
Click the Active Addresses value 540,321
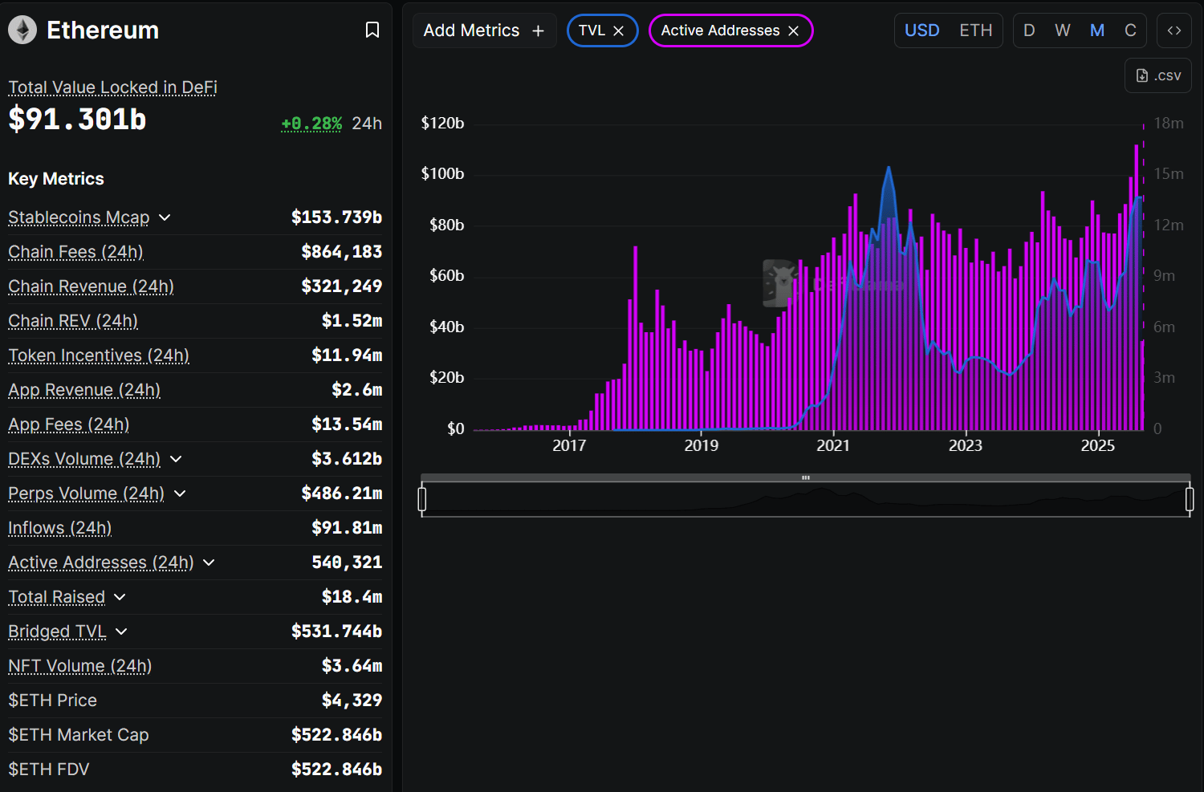pyautogui.click(x=347, y=563)
